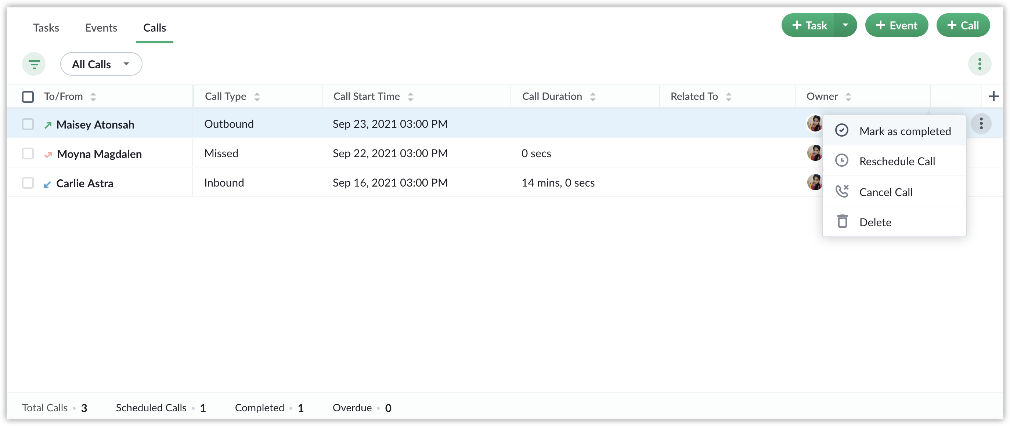Click the Reschedule Call clock icon

pos(841,161)
